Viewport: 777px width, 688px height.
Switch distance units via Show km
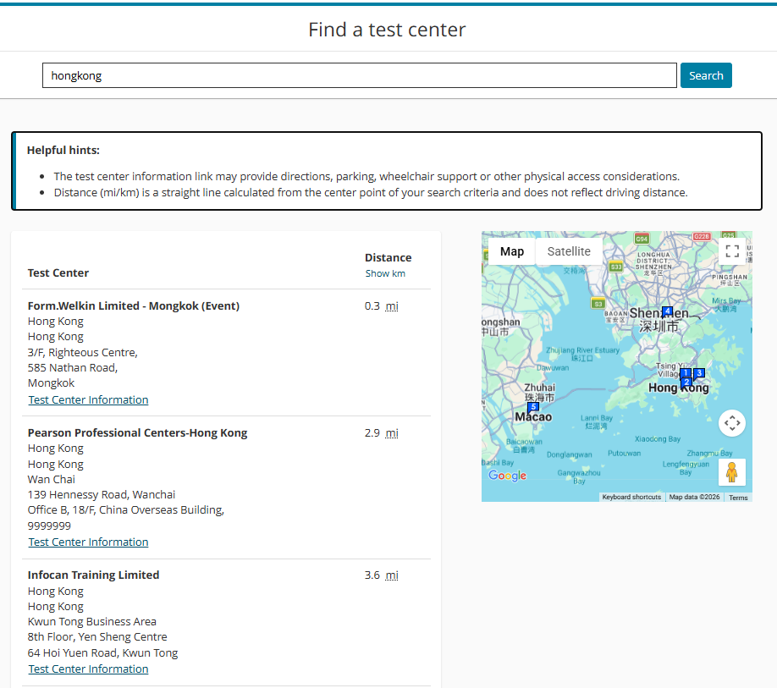point(385,273)
